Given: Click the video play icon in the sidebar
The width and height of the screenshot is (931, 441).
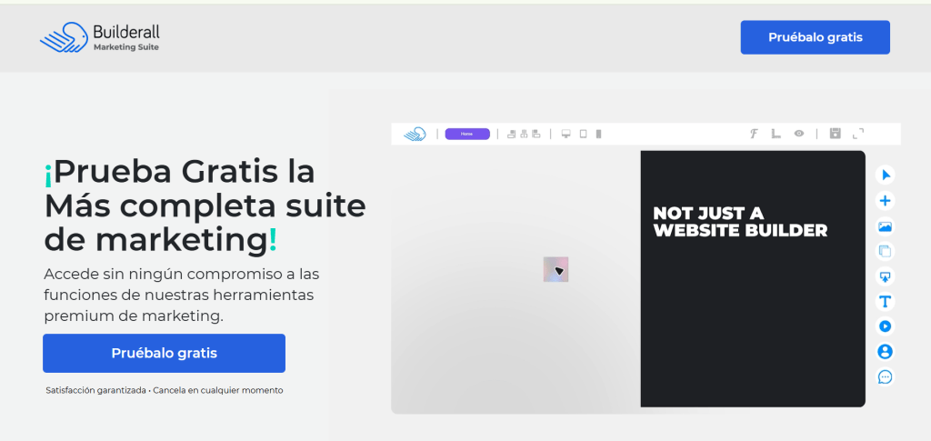Looking at the screenshot, I should click(886, 326).
